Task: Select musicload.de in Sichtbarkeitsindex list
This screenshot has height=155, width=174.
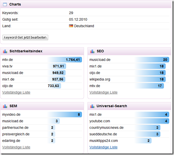Action: coord(13,73)
